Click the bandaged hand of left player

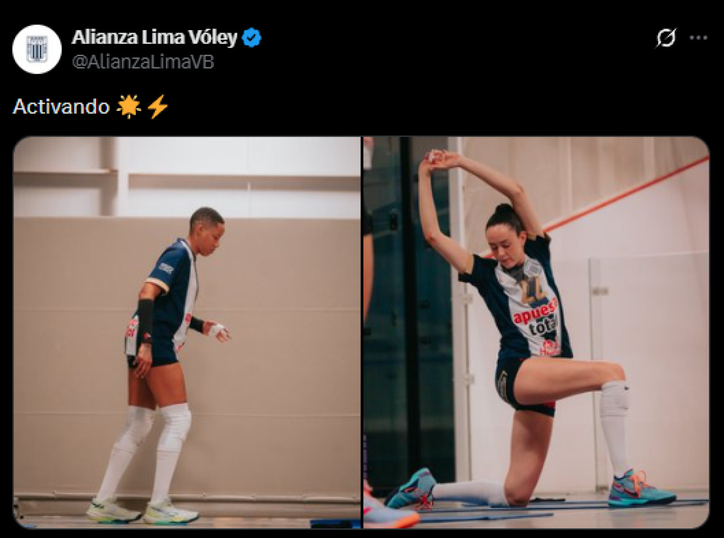click(x=218, y=331)
